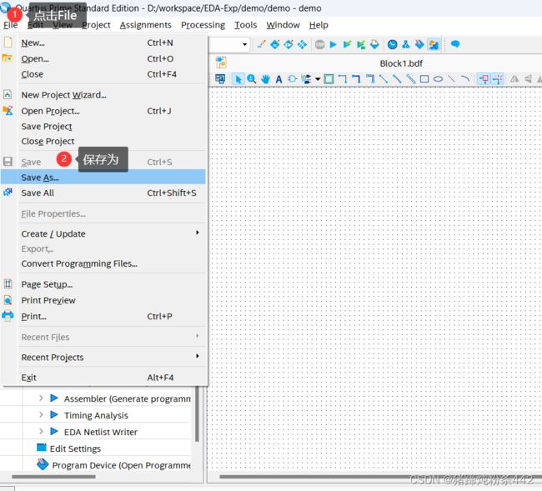Open the Platform Designer toolbar icon
542x491 pixels.
point(434,44)
